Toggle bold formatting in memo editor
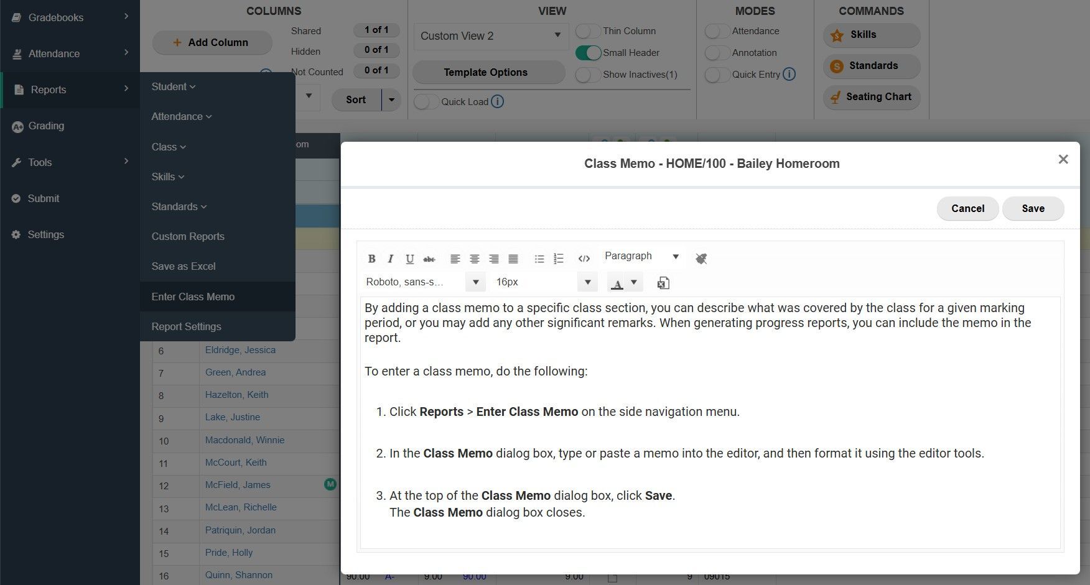The width and height of the screenshot is (1090, 585). [x=371, y=259]
